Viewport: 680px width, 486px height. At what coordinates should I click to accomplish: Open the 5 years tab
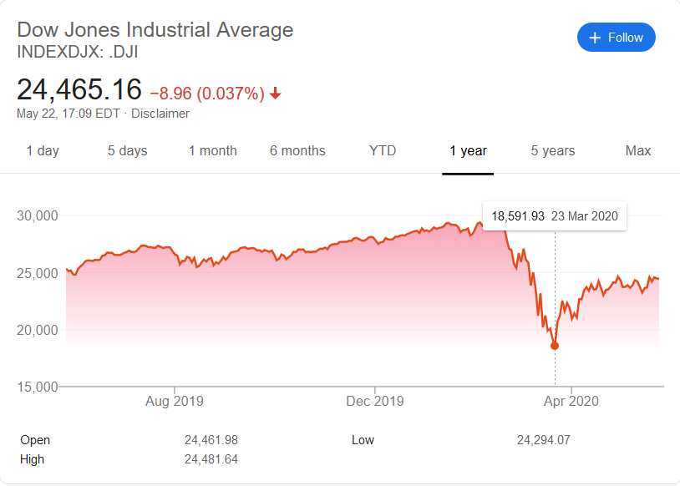[553, 151]
